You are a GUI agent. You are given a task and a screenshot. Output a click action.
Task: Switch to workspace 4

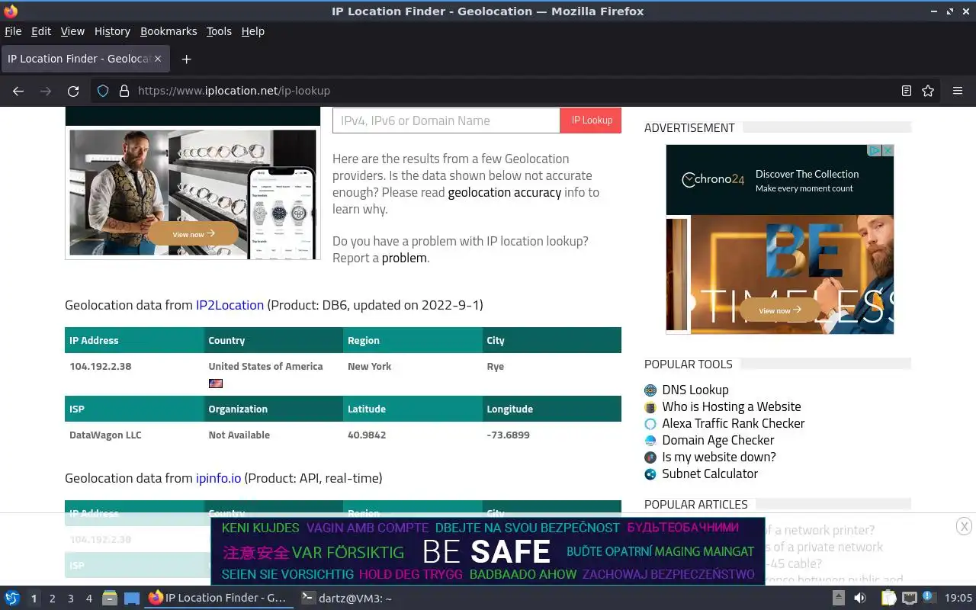pos(88,599)
